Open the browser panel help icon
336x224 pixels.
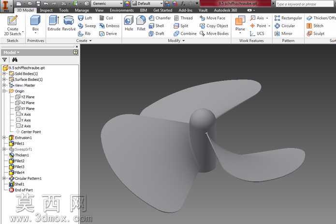coord(75,52)
